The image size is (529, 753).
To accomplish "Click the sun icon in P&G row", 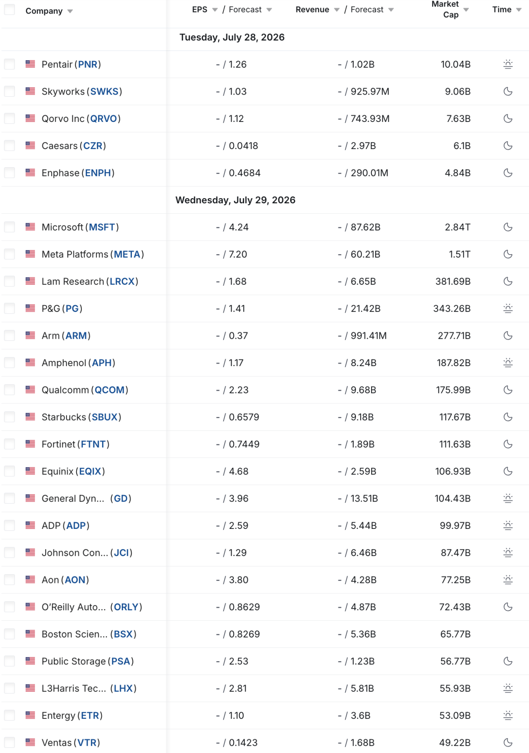I will point(508,308).
